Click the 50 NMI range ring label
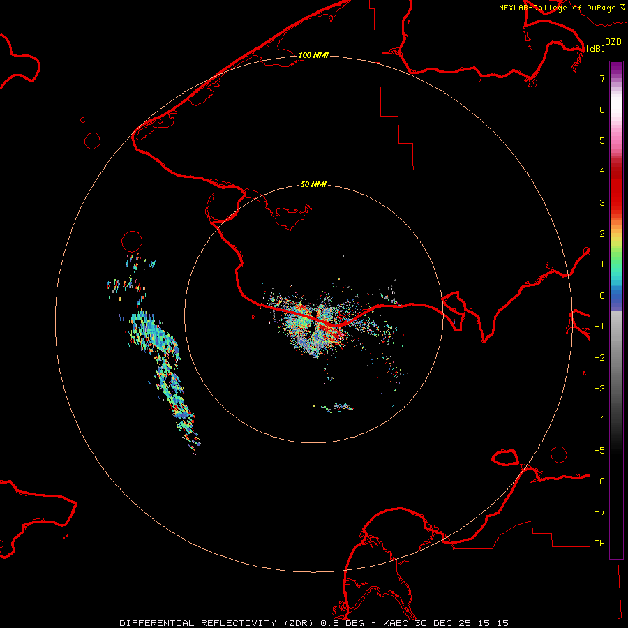 tap(313, 184)
